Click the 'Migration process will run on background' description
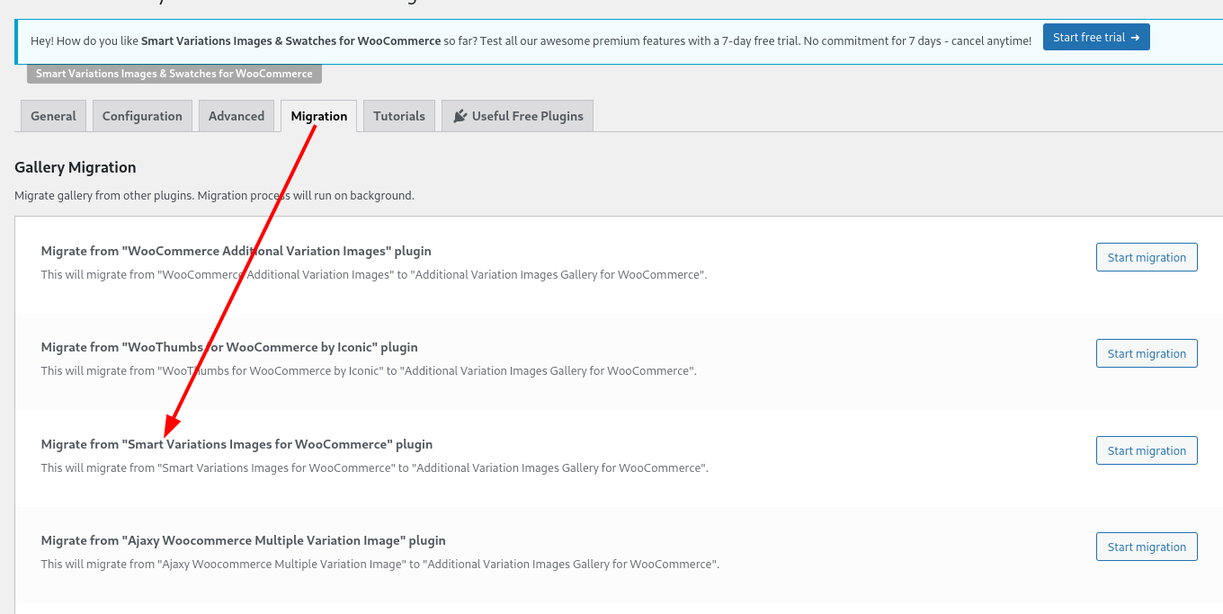Image resolution: width=1223 pixels, height=614 pixels. click(x=215, y=195)
